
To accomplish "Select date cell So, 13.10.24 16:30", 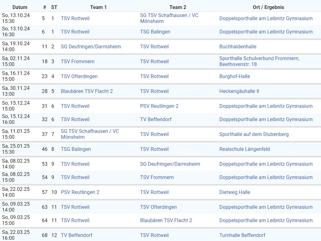I will tap(16, 32).
